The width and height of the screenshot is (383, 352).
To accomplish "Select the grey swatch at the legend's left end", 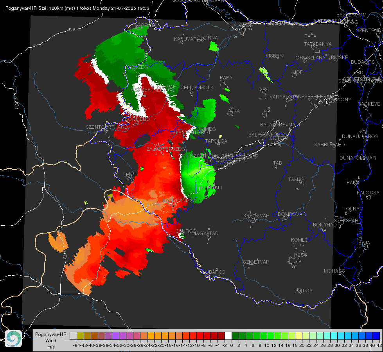I will [73, 336].
